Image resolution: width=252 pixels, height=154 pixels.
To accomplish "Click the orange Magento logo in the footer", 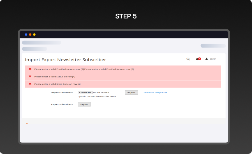I will click(x=27, y=124).
